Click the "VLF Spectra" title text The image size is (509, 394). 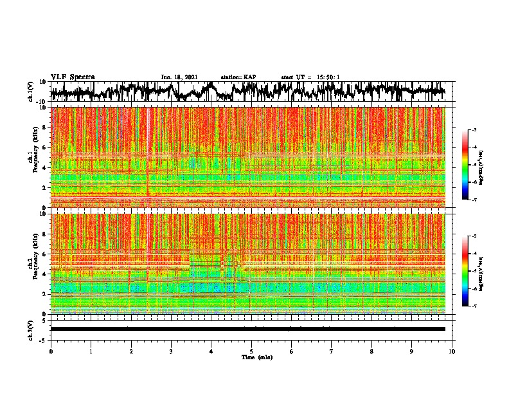point(73,77)
